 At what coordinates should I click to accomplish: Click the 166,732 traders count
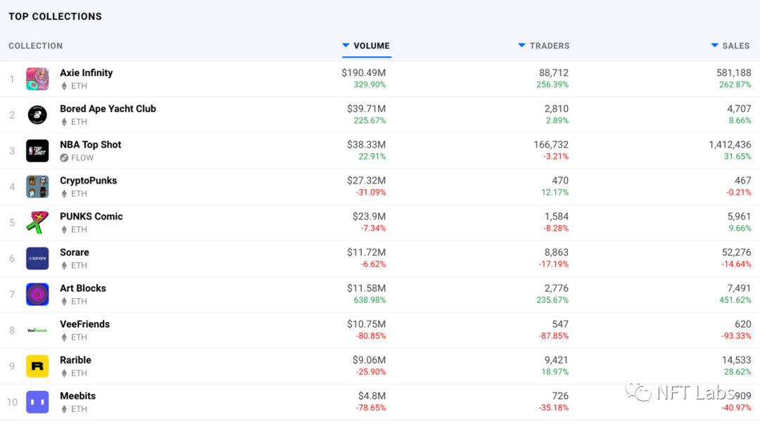point(551,144)
